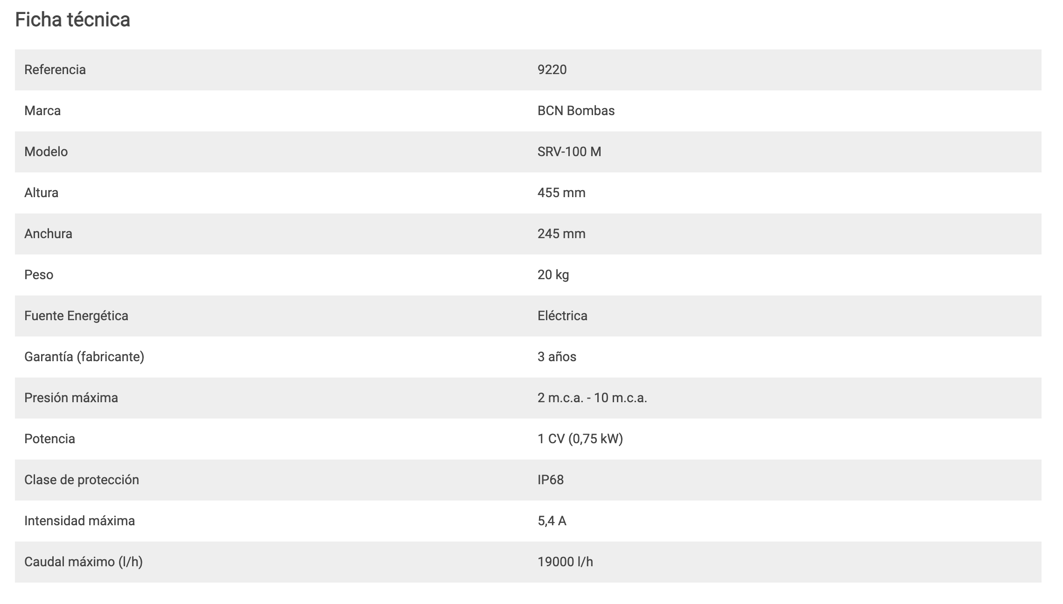Select the Peso row label
Screen dimensions: 1063x604
39,275
